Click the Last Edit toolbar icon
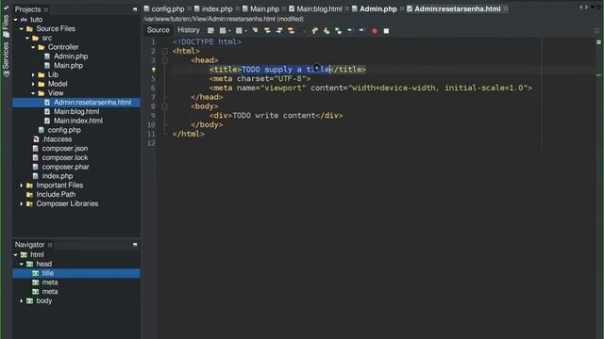This screenshot has width=604, height=339. [x=210, y=30]
